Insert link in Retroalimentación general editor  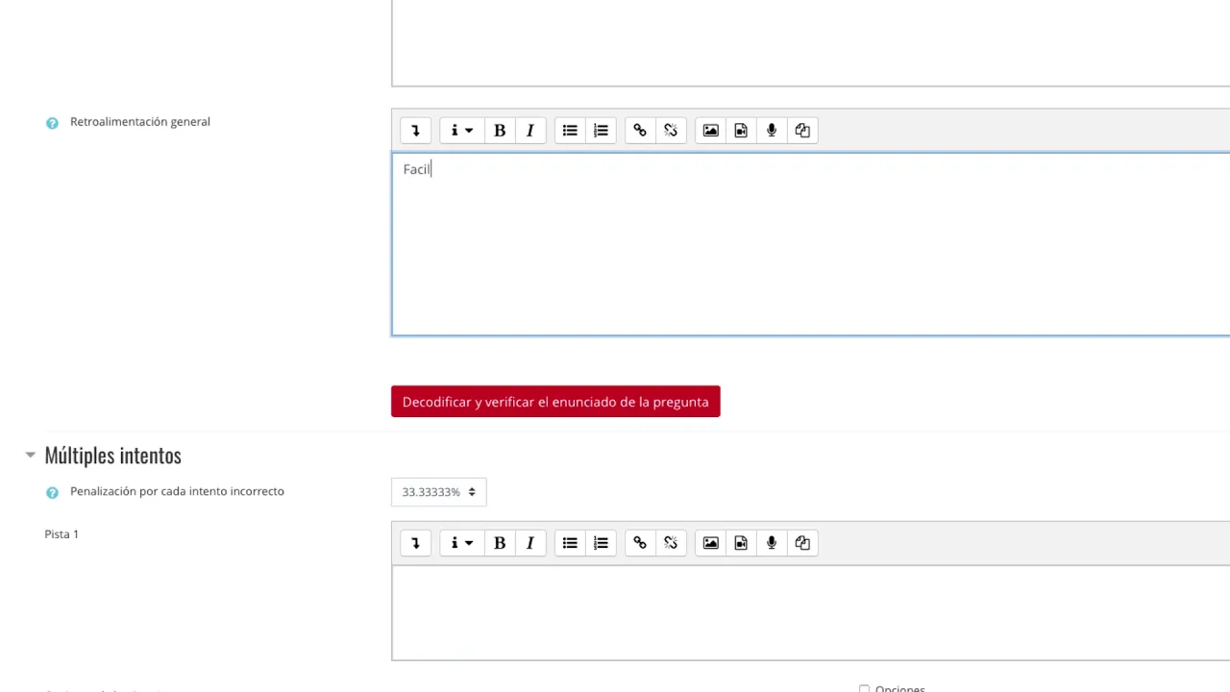coord(640,131)
